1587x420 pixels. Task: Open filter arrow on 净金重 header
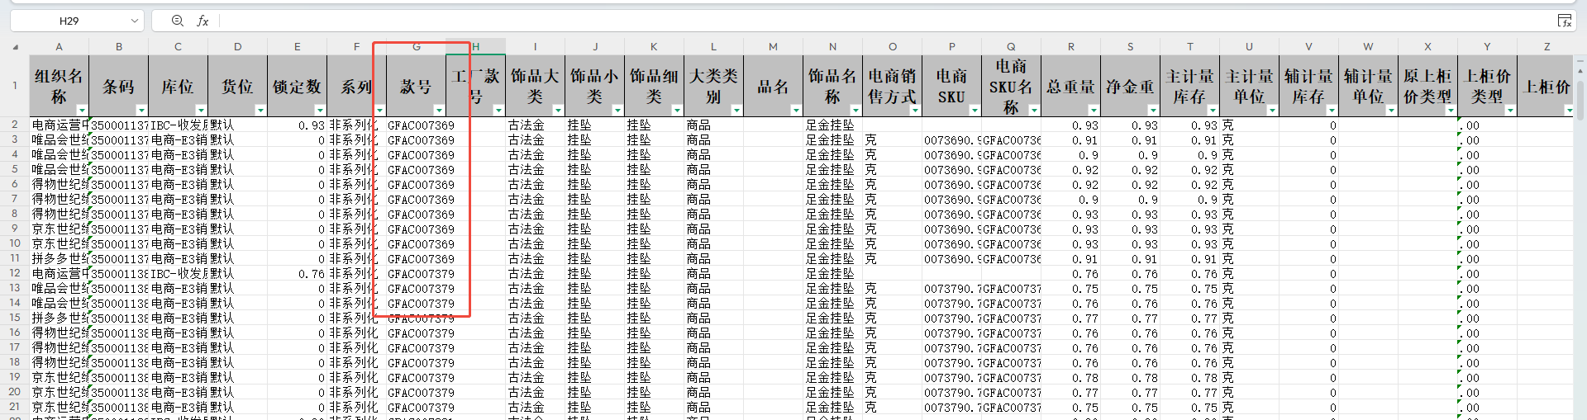click(1153, 110)
